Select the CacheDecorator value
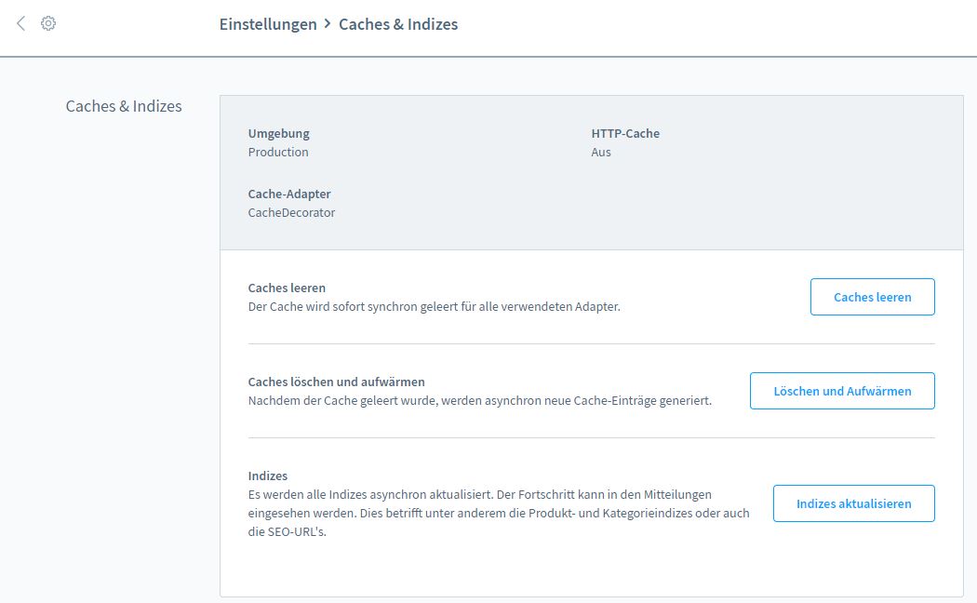977x603 pixels. 291,212
